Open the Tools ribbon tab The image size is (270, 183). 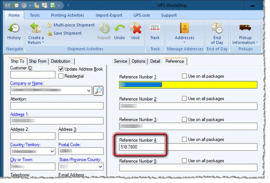35,15
